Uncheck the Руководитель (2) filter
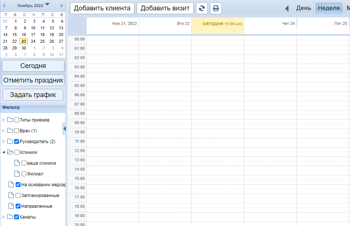Image resolution: width=350 pixels, height=226 pixels. pos(16,142)
